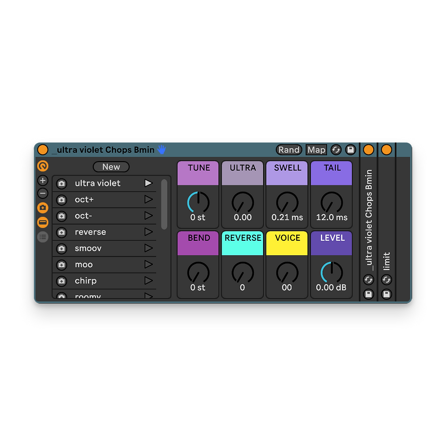Click the 0.21 ms SWELL value
The height and width of the screenshot is (446, 446).
tap(287, 218)
